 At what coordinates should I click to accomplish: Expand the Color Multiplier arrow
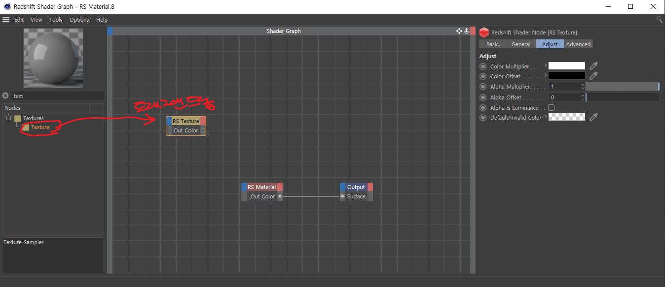[x=545, y=65]
